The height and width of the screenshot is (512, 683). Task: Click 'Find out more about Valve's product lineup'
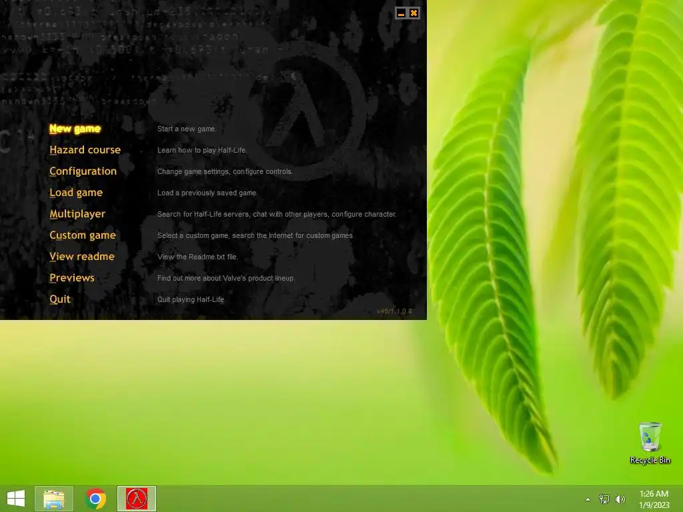[x=225, y=278]
